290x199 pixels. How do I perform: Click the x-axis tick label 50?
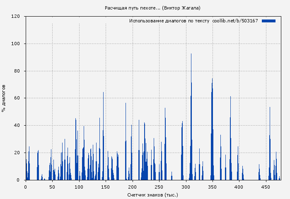pyautogui.click(x=52, y=187)
